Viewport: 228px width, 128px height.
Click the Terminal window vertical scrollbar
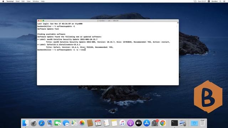pyautogui.click(x=178, y=53)
